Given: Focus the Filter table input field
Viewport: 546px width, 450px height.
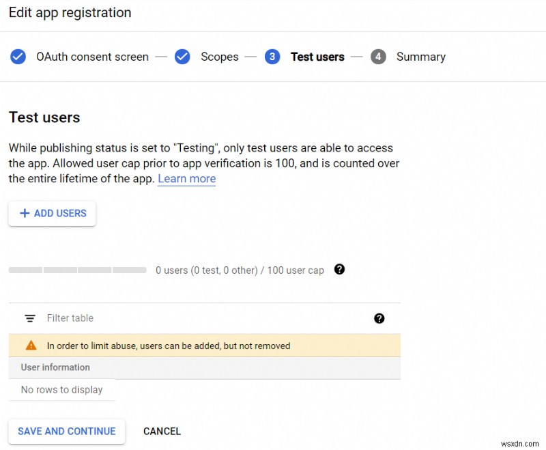Looking at the screenshot, I should pyautogui.click(x=205, y=318).
